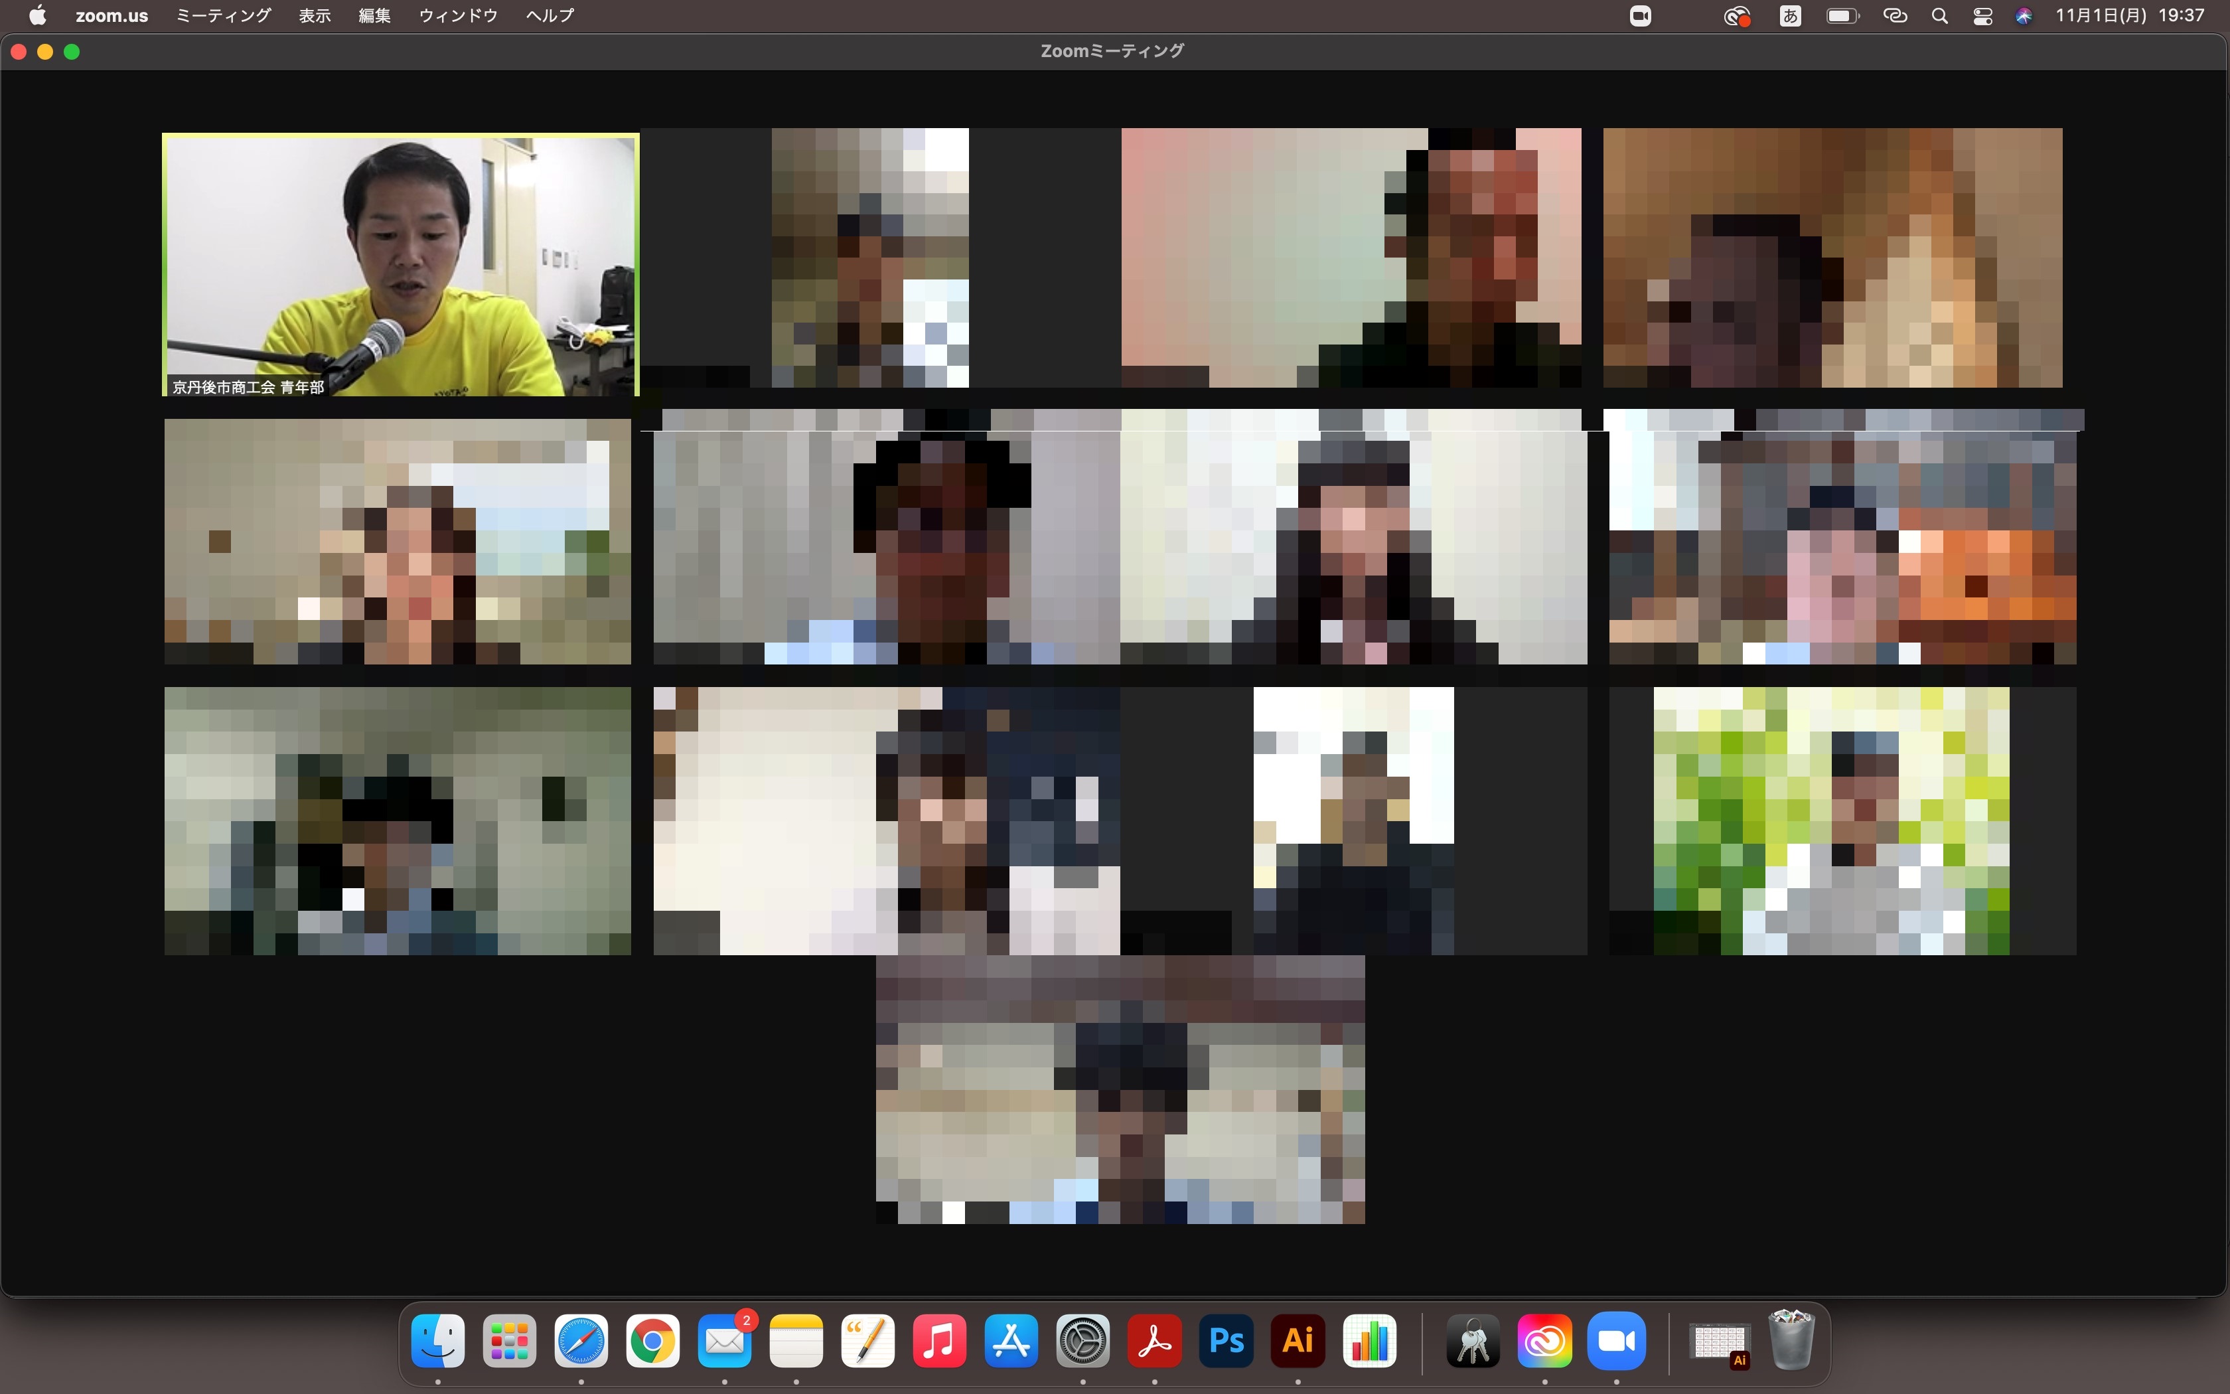Open the ウィンドウ menu
This screenshot has height=1394, width=2230.
(x=459, y=16)
